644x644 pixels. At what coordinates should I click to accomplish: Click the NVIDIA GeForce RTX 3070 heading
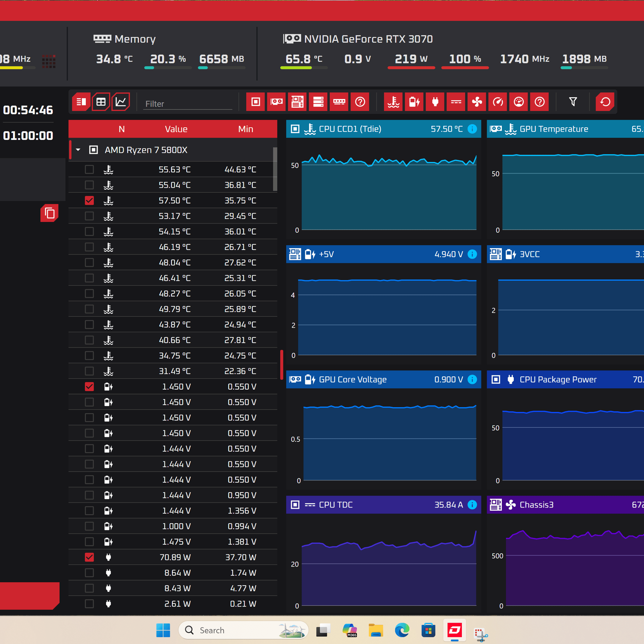[368, 39]
